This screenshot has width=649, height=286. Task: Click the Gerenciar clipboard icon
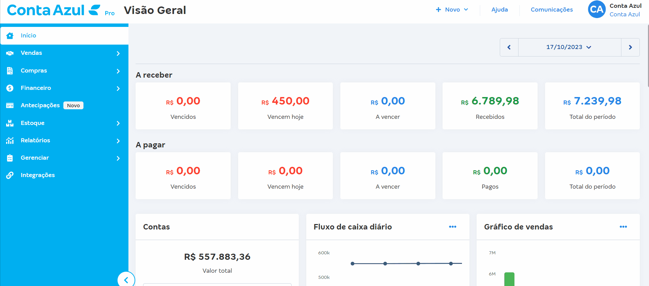tap(10, 158)
